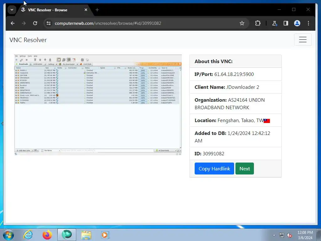Viewport: 321px width, 241px height.
Task: Show hidden system tray icons
Action: 274,235
